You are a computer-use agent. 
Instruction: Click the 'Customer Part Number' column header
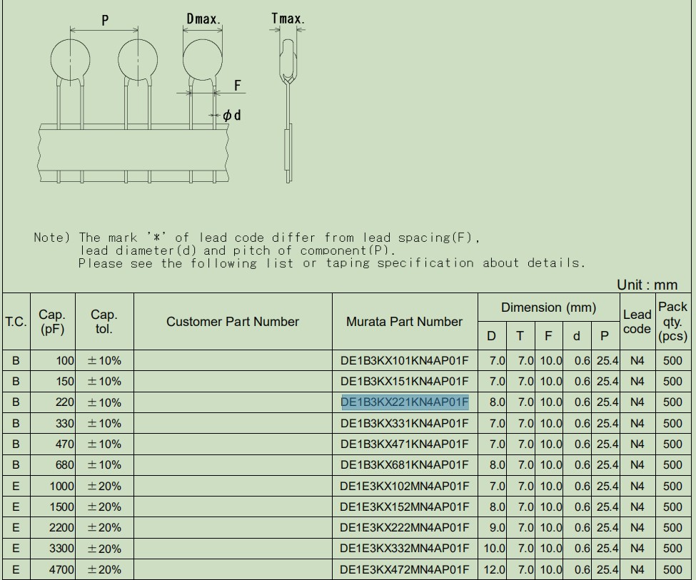[x=233, y=322]
